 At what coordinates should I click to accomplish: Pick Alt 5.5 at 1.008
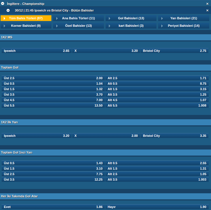(157, 105)
